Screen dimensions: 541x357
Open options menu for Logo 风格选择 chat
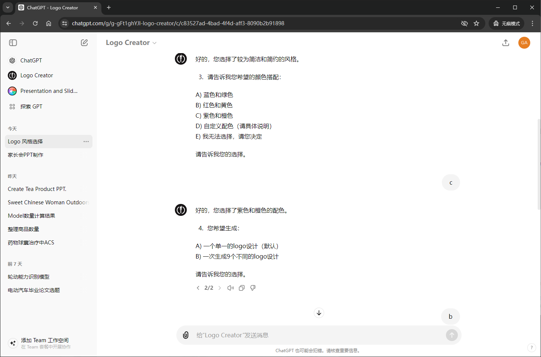pyautogui.click(x=86, y=142)
